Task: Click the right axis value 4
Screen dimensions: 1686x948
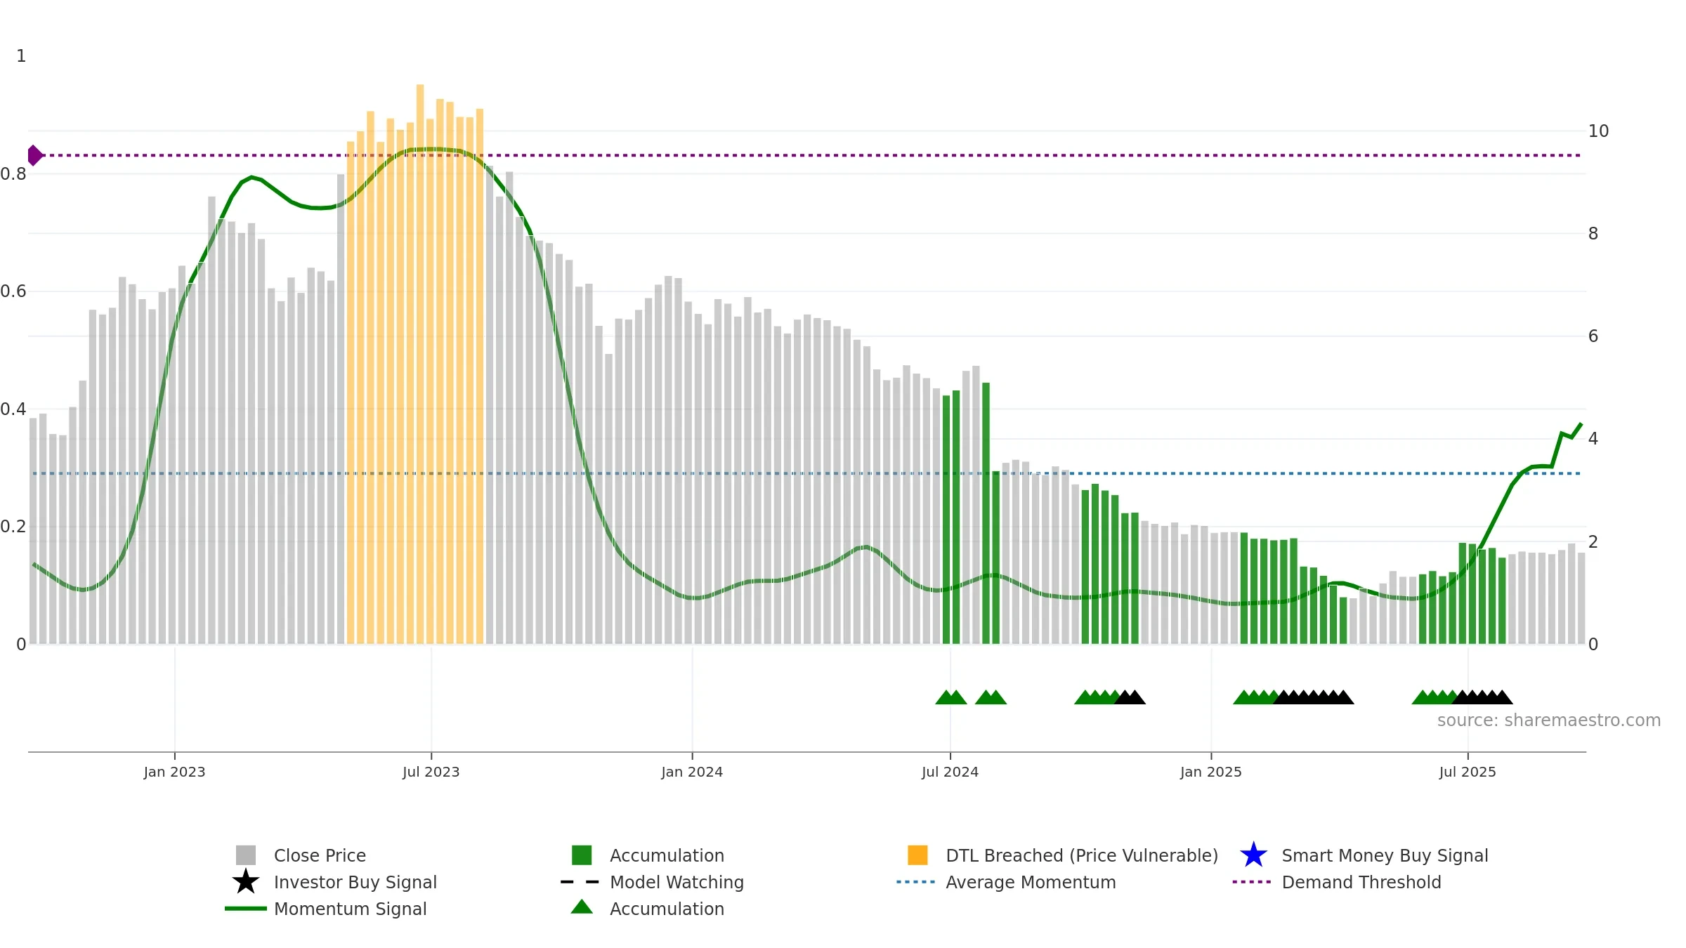Action: (1593, 439)
